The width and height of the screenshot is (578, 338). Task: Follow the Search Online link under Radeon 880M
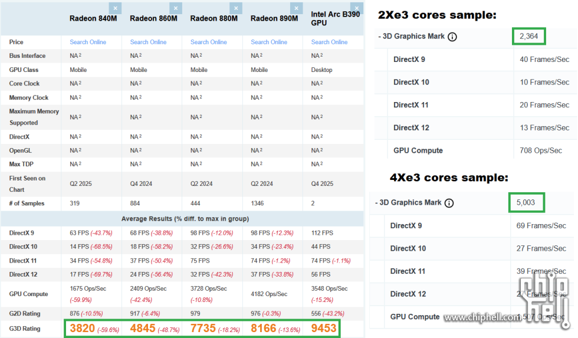pos(208,42)
